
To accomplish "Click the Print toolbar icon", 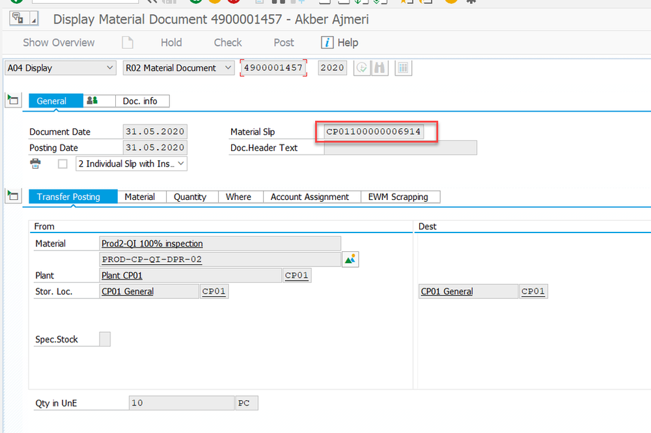I will point(258,3).
